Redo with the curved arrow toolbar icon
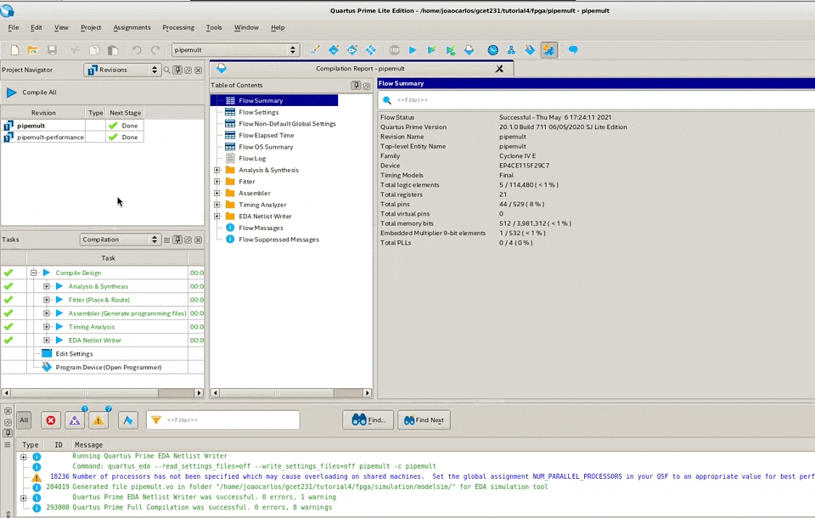 coord(155,50)
